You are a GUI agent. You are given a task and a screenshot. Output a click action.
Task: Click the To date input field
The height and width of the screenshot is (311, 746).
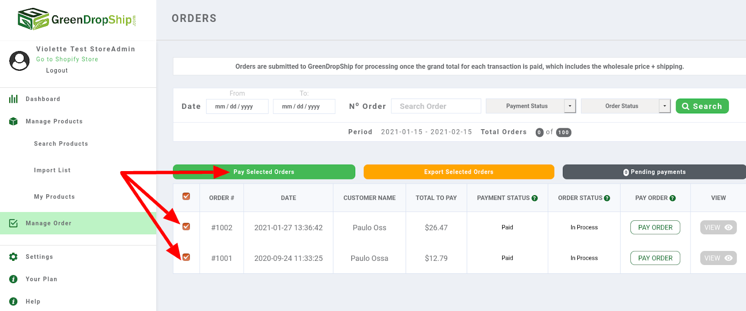click(x=304, y=106)
